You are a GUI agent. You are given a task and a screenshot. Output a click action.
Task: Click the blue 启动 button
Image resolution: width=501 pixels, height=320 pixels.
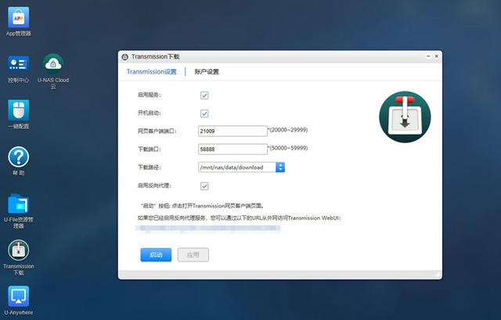pos(156,255)
